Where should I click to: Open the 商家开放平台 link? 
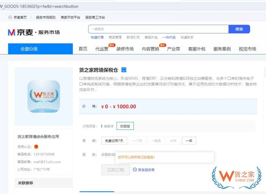coord(70,17)
